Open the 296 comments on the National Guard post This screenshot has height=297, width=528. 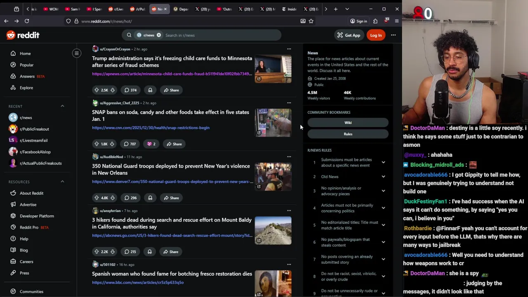130,198
